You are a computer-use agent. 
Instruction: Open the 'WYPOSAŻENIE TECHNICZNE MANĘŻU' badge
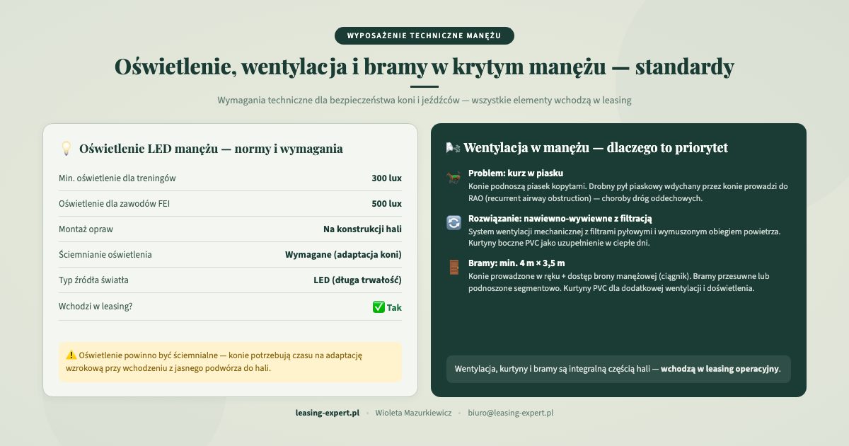click(x=424, y=35)
